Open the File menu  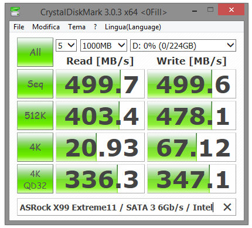[x=19, y=27]
